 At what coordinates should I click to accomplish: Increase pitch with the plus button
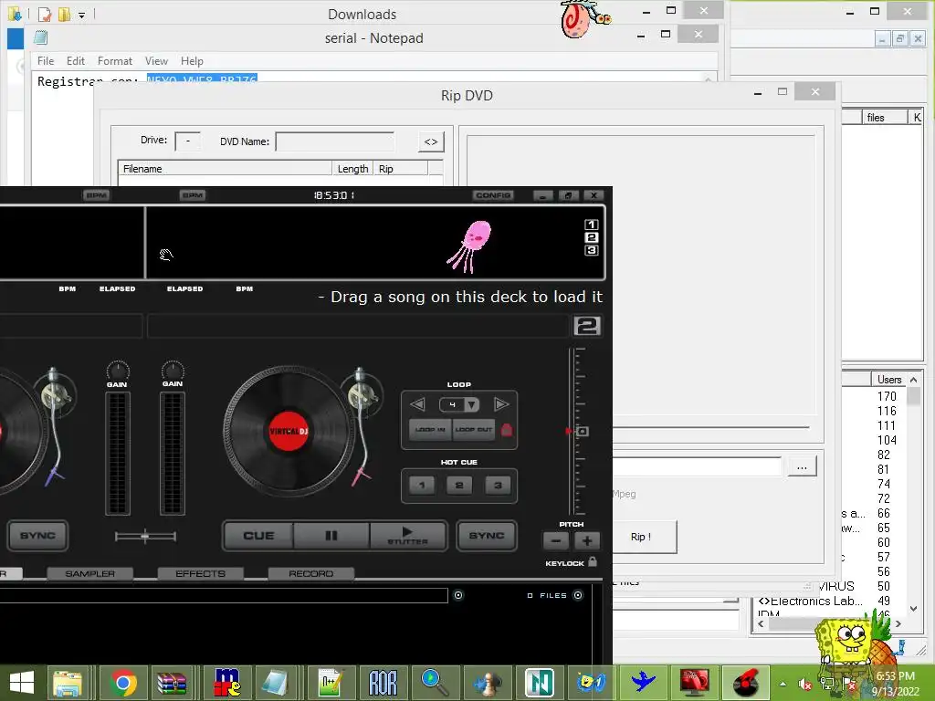pyautogui.click(x=587, y=540)
